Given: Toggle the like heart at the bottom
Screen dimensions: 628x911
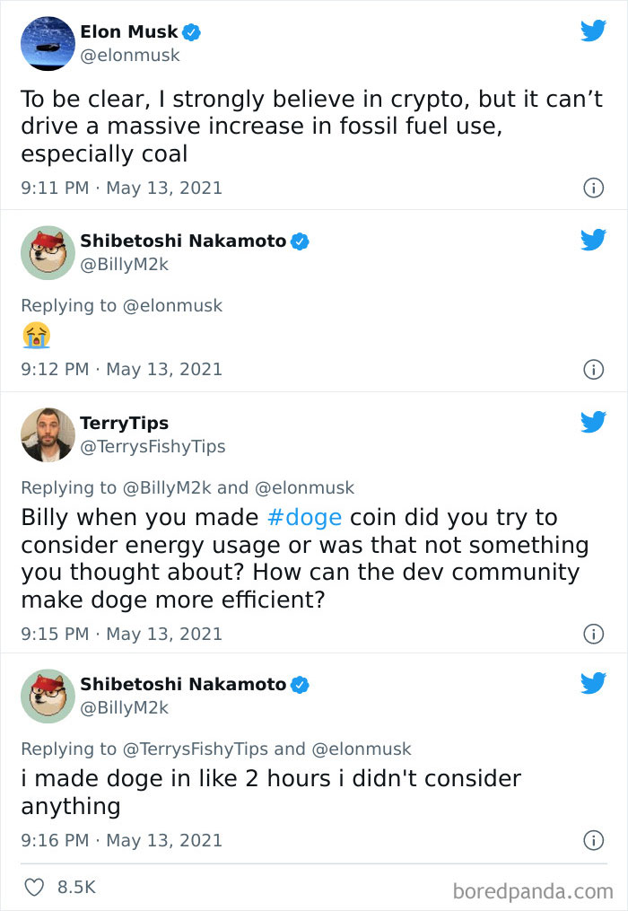Looking at the screenshot, I should pyautogui.click(x=34, y=884).
